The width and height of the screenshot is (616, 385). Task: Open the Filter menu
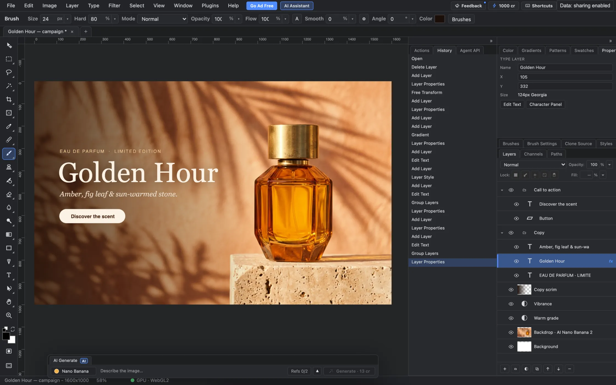(x=114, y=5)
